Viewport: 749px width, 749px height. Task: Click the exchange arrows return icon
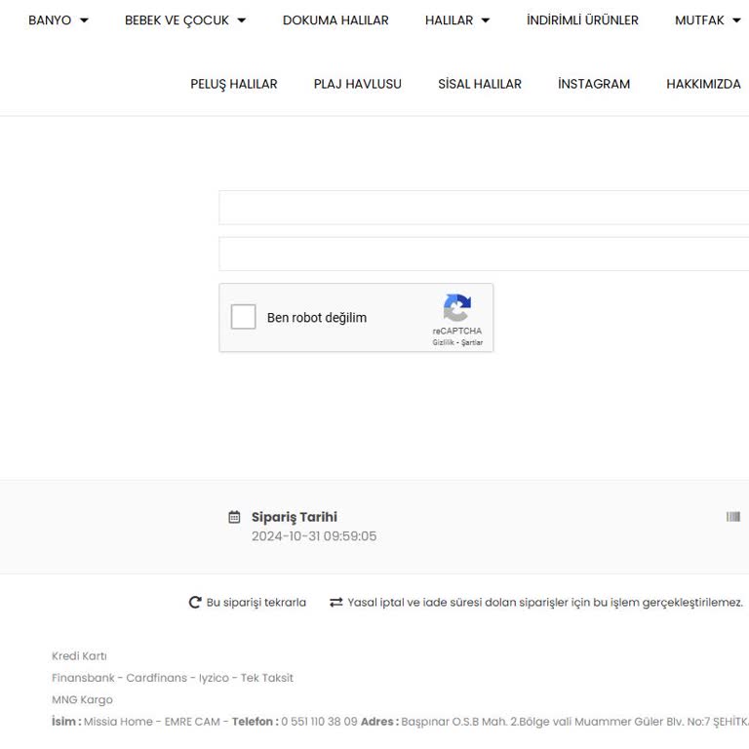[x=336, y=603]
